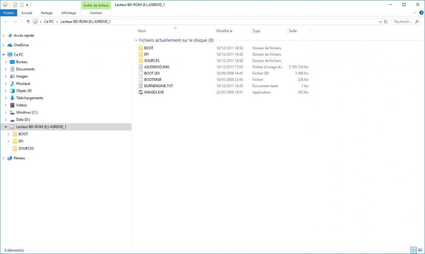Viewport: 425px width, 254px height.
Task: Click the Up arrow navigation icon
Action: point(28,22)
